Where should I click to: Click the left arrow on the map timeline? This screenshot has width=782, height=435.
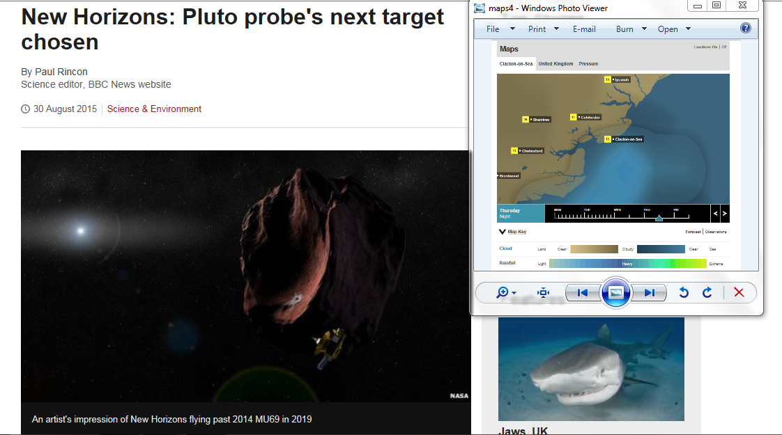point(715,213)
